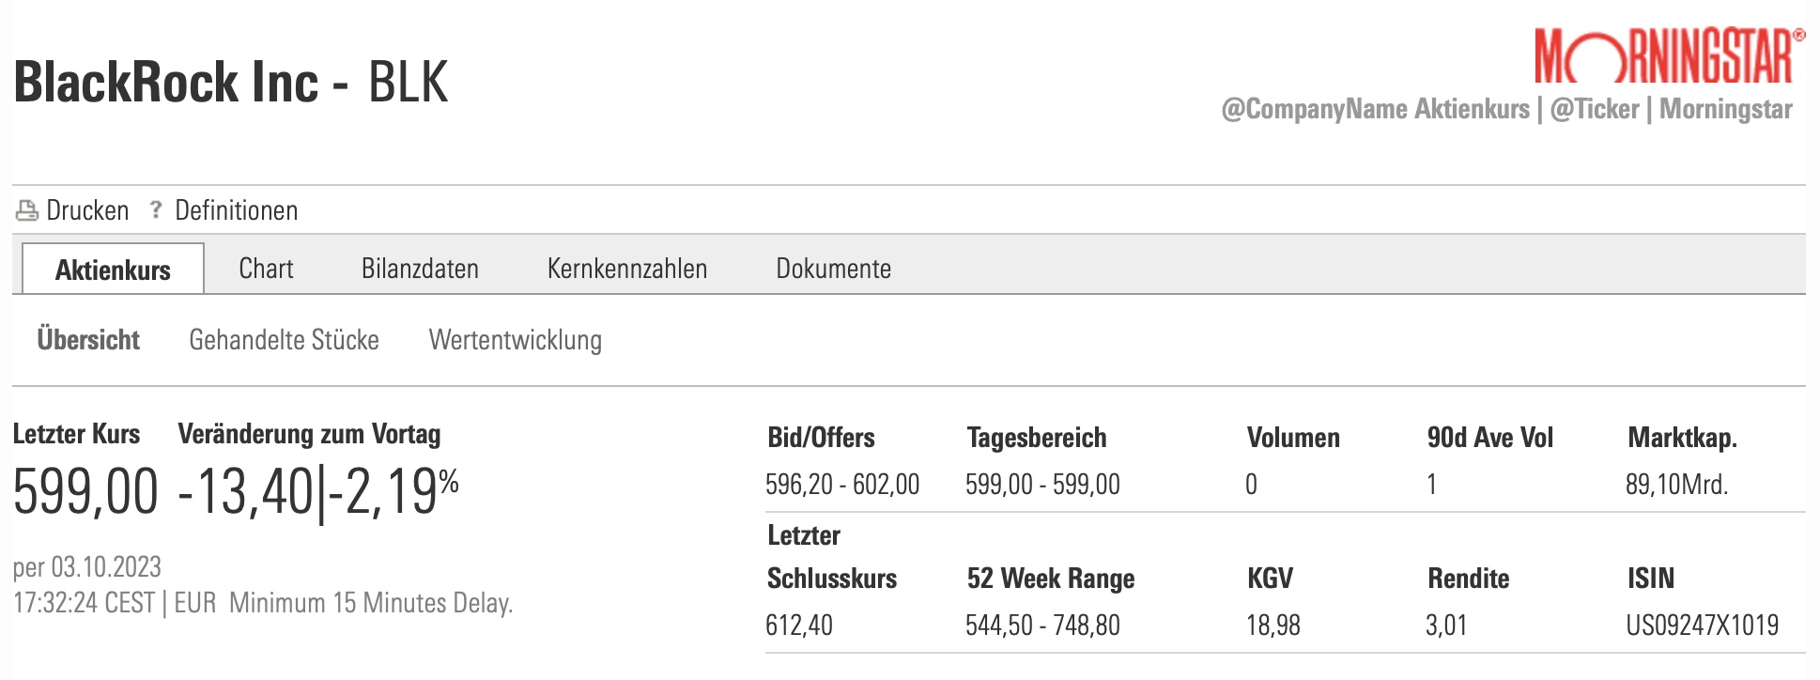
Task: Click the question mark Definitionen icon
Action: tap(156, 209)
